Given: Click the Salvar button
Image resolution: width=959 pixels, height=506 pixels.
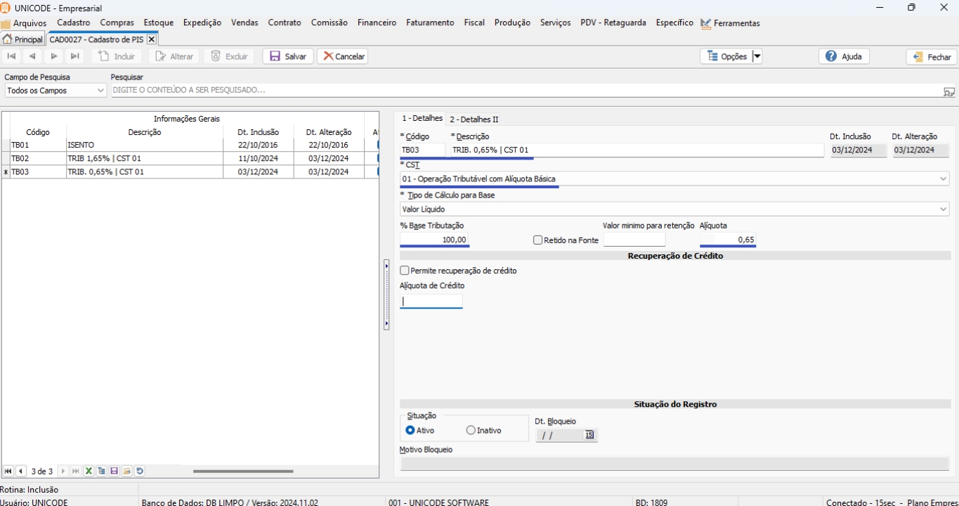Looking at the screenshot, I should click(x=288, y=56).
